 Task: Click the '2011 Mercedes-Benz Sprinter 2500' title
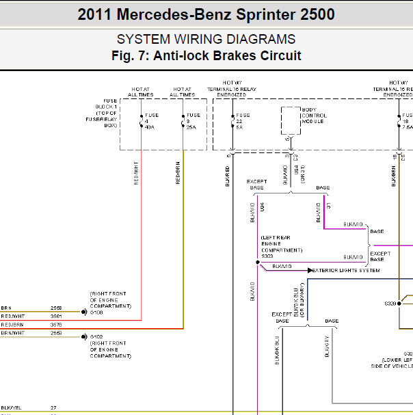click(x=206, y=14)
